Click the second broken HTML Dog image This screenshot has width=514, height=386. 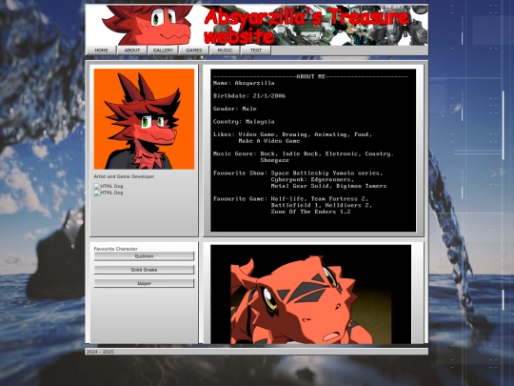pyautogui.click(x=109, y=193)
